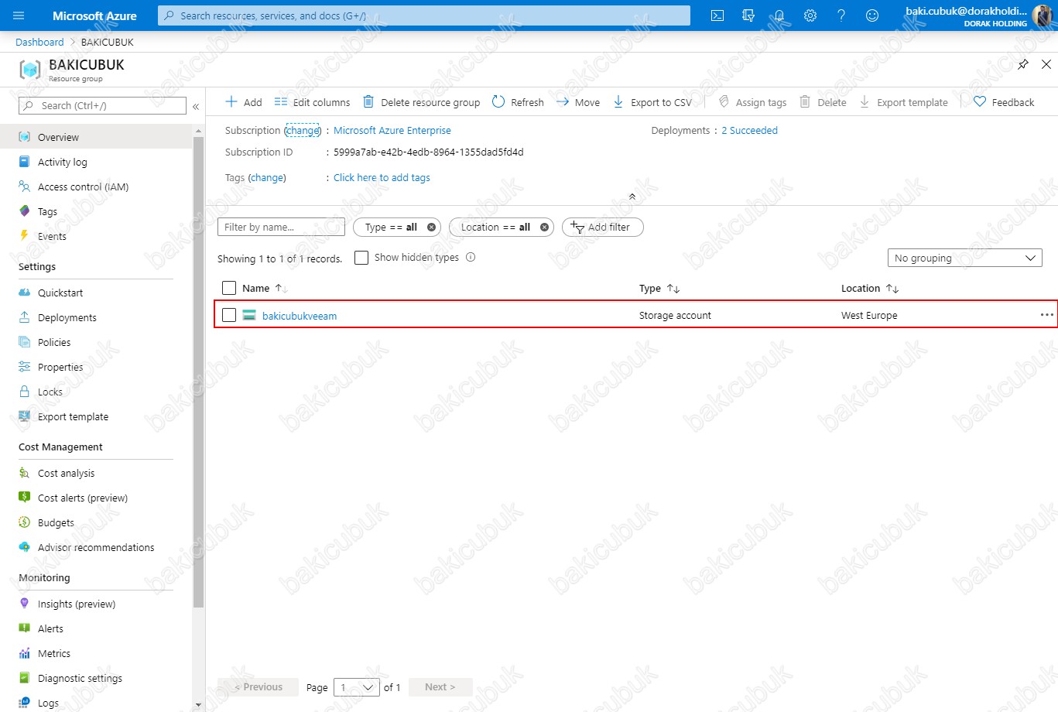Export resources to CSV
Image resolution: width=1058 pixels, height=712 pixels.
pyautogui.click(x=652, y=102)
